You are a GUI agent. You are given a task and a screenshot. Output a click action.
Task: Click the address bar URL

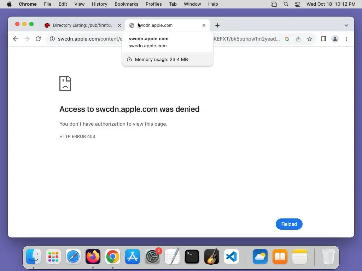pos(169,39)
